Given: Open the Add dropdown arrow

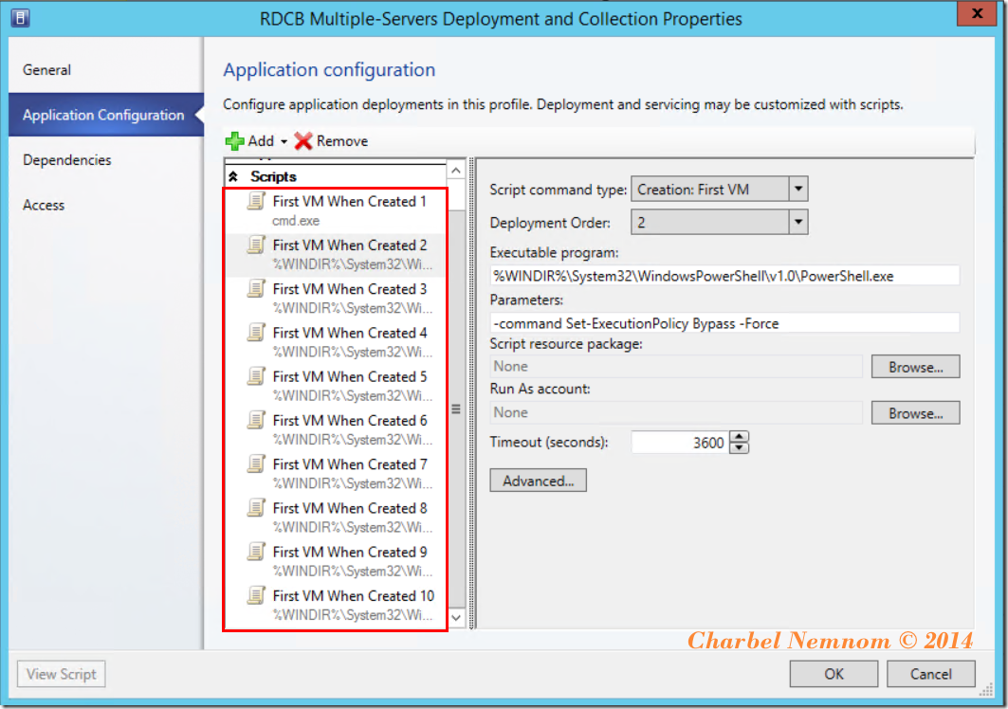Looking at the screenshot, I should [x=284, y=141].
